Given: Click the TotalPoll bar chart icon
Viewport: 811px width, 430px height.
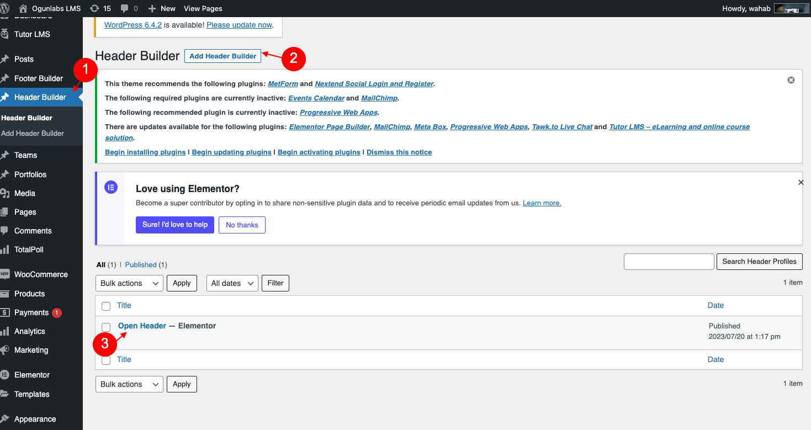Looking at the screenshot, I should click(5, 249).
